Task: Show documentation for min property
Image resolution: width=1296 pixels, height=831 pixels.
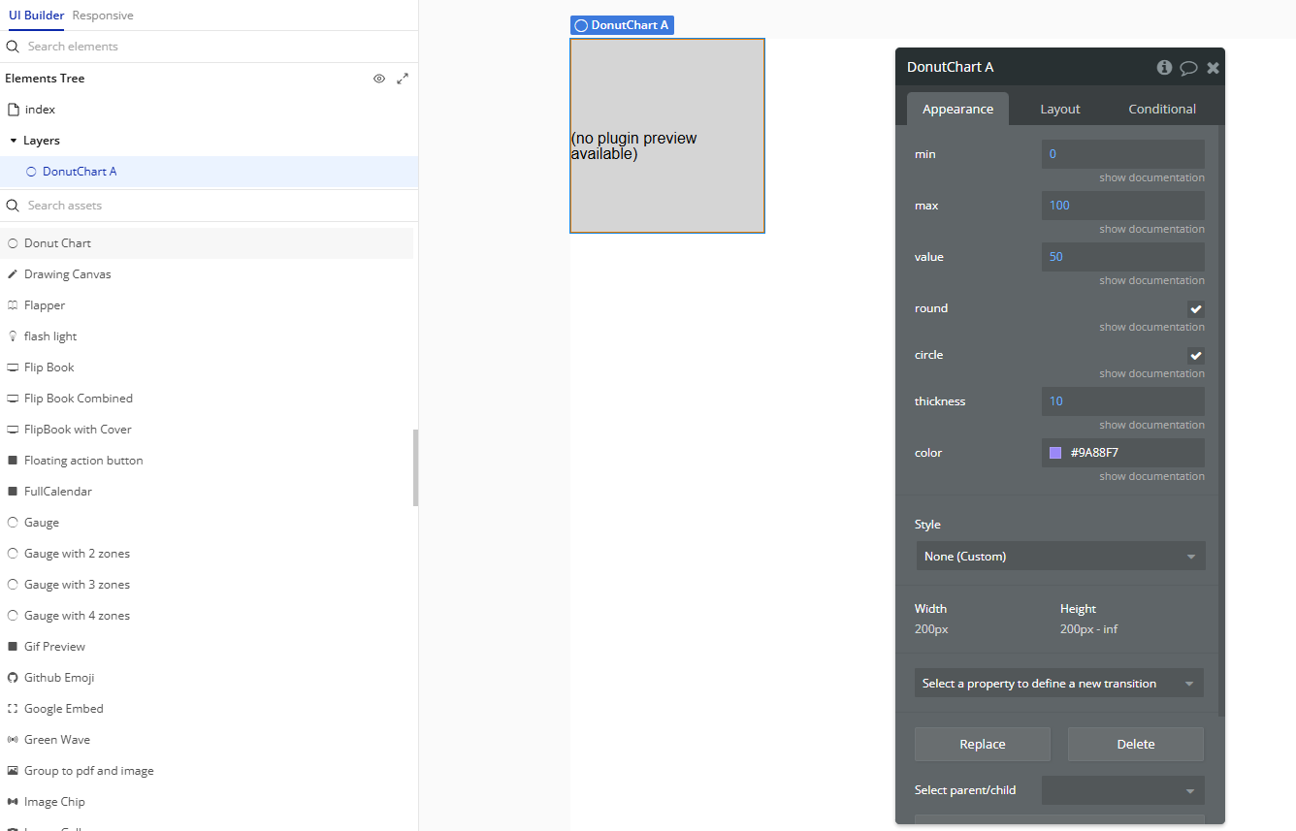Action: 1151,177
